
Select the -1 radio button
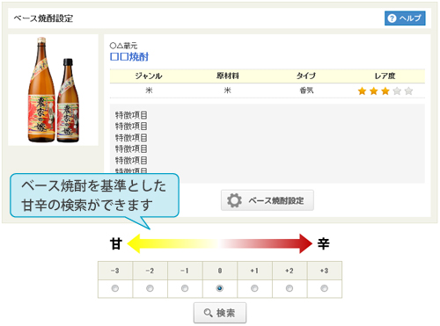point(185,288)
